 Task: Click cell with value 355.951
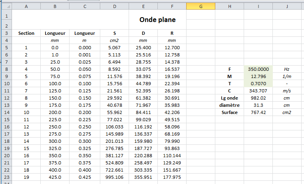click(143, 177)
